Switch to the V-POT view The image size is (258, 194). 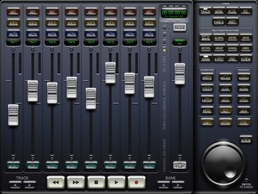click(219, 59)
